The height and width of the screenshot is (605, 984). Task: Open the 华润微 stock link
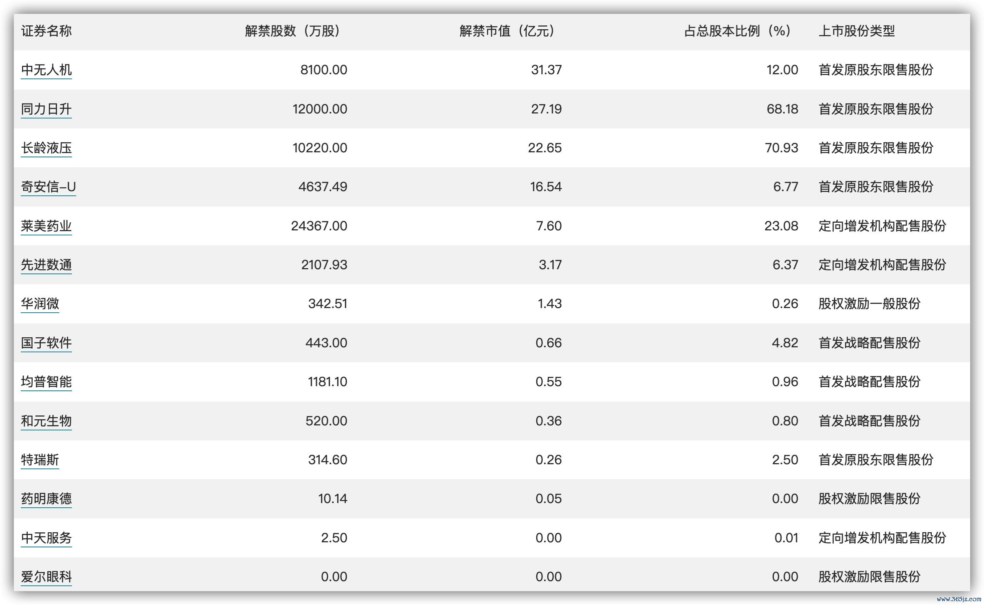click(40, 304)
